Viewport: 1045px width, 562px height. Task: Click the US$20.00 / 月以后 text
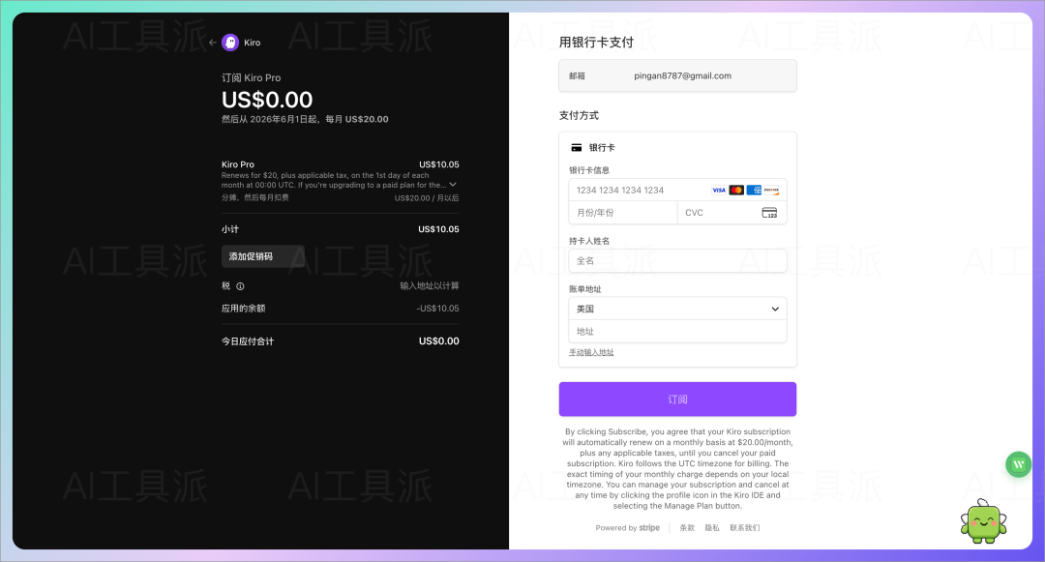427,198
